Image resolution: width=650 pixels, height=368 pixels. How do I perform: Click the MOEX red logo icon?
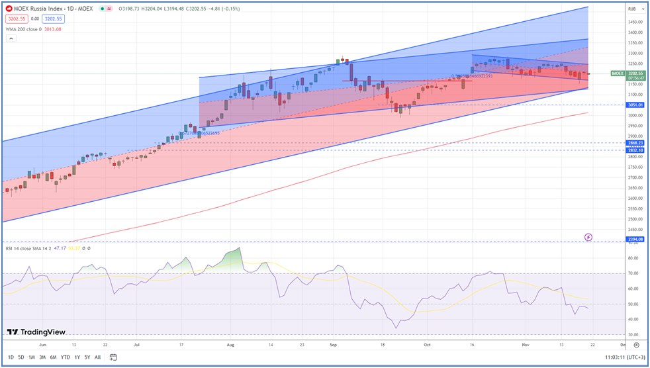[x=9, y=9]
